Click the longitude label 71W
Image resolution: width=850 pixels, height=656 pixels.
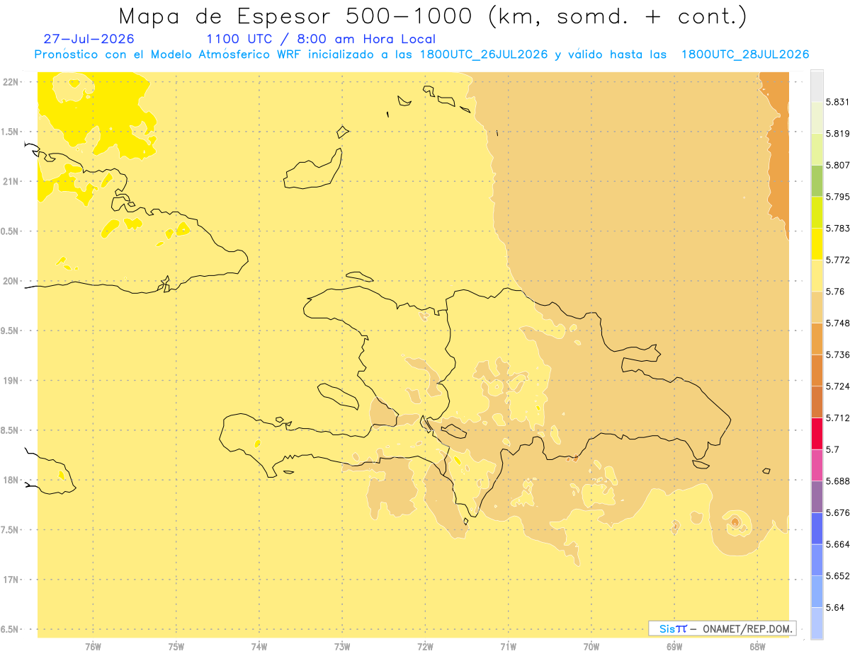pos(508,647)
